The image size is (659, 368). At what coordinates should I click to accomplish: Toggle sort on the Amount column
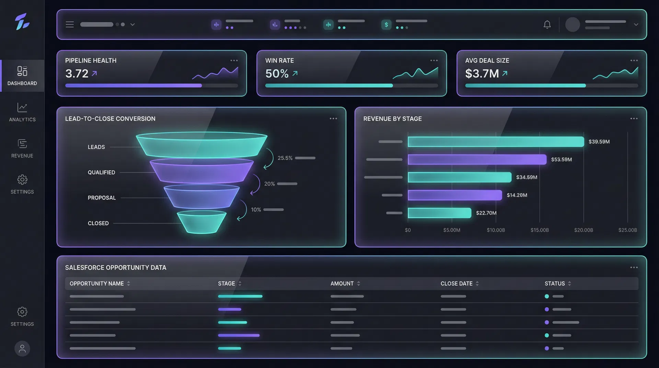click(x=358, y=284)
